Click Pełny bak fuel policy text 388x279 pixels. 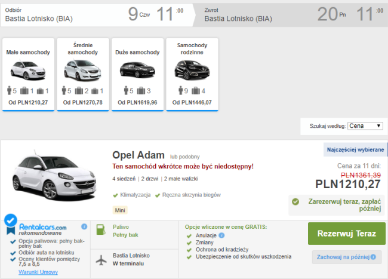pyautogui.click(x=125, y=235)
